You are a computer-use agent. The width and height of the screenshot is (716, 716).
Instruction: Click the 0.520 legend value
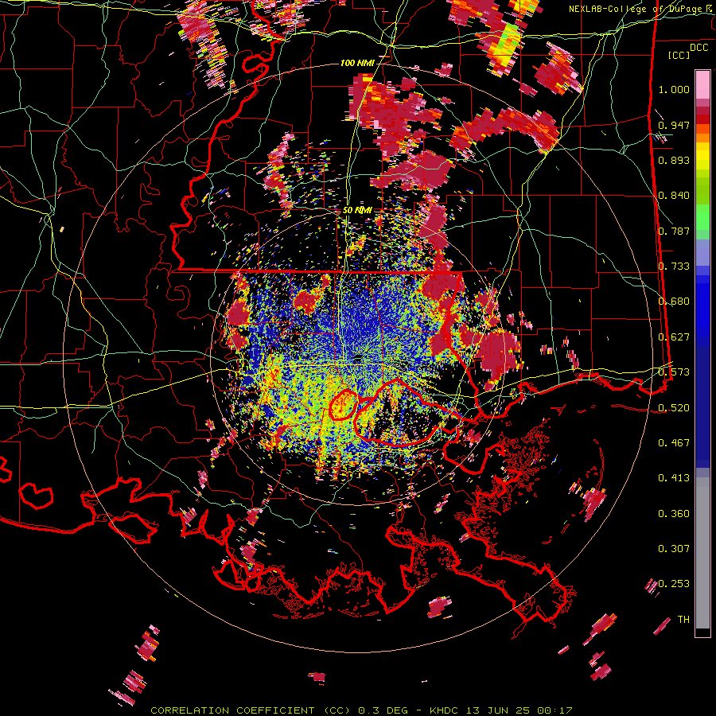[x=674, y=407]
